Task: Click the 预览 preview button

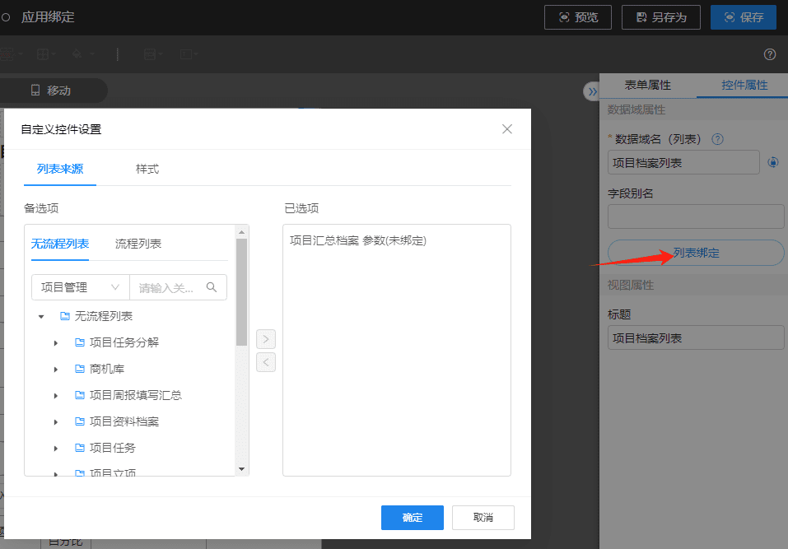Action: 578,17
